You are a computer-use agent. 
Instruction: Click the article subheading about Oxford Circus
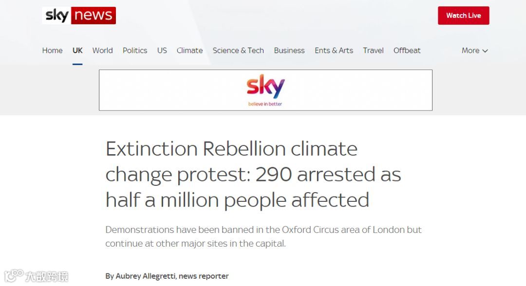263,236
